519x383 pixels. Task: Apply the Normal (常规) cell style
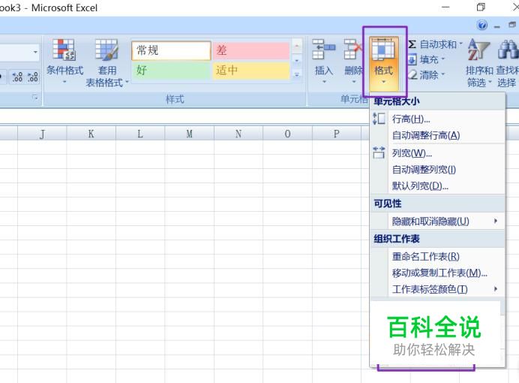pos(171,51)
